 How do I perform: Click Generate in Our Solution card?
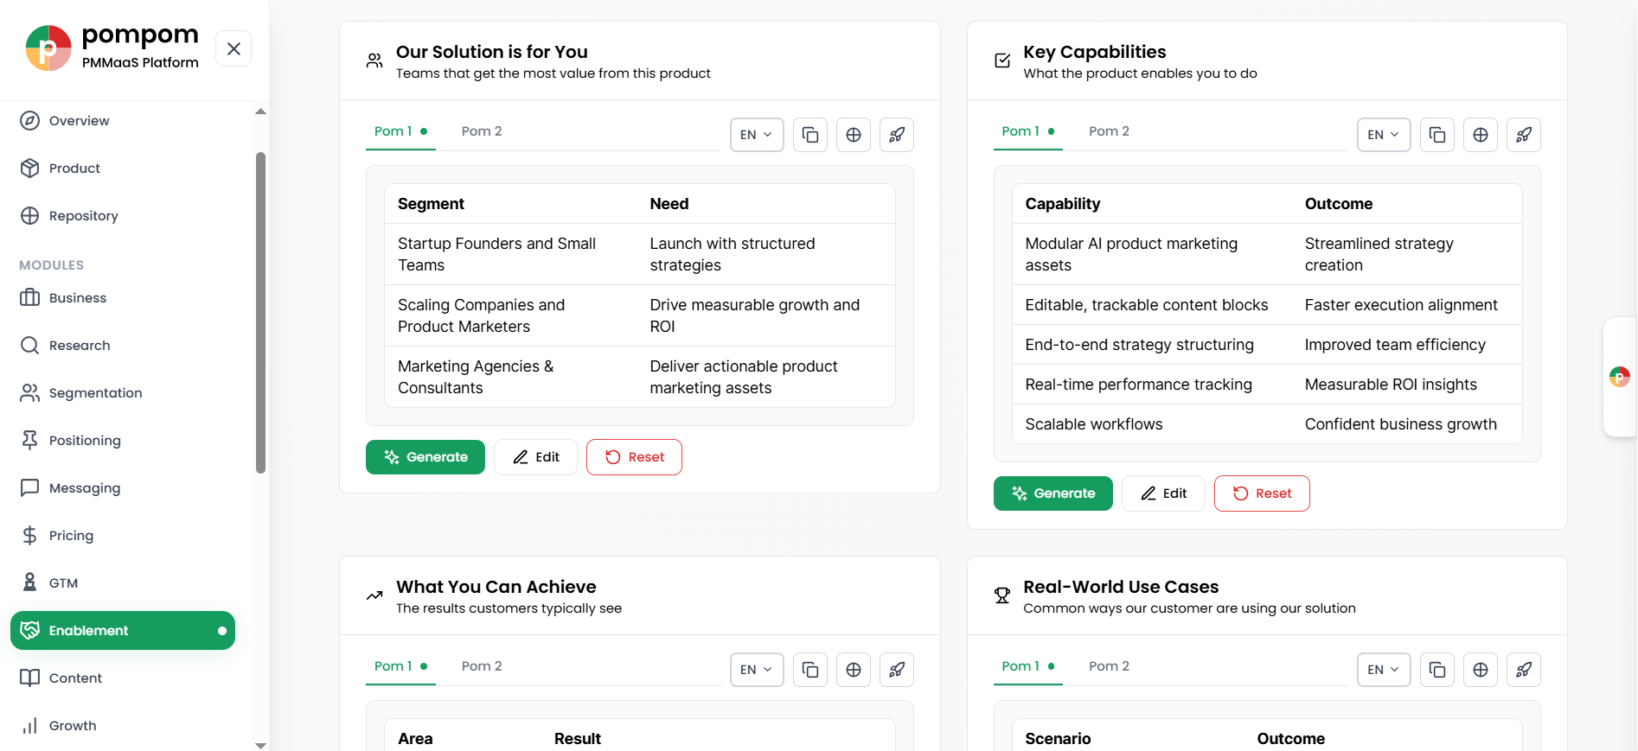coord(425,457)
